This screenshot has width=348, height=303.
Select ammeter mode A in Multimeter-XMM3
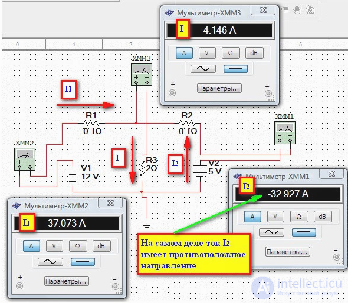click(x=184, y=53)
